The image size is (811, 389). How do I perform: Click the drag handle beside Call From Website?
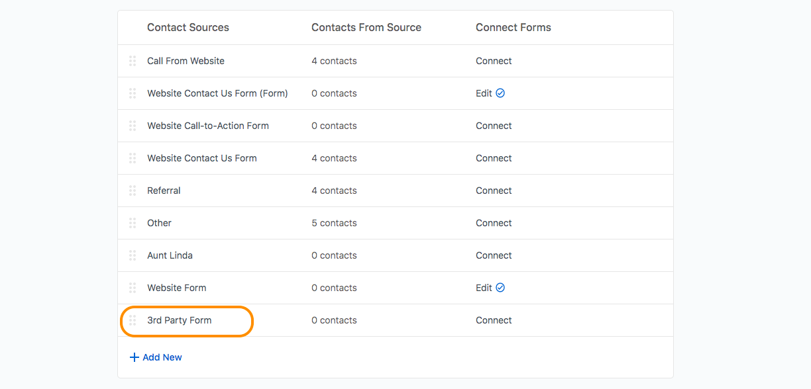(x=133, y=61)
